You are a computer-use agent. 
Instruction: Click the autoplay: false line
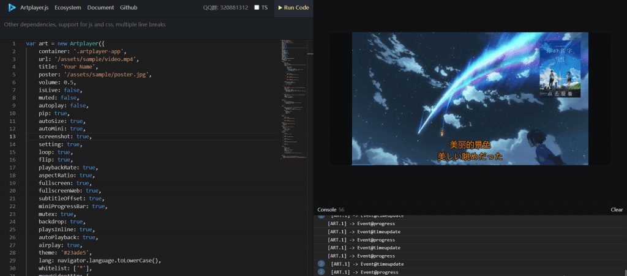coord(64,105)
